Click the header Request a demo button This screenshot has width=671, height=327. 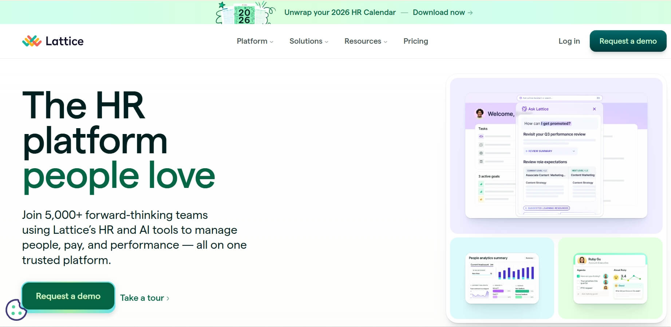(628, 41)
